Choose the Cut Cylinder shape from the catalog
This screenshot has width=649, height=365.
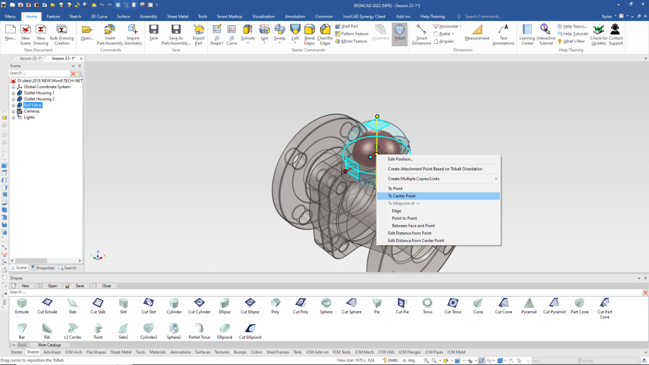pos(199,303)
